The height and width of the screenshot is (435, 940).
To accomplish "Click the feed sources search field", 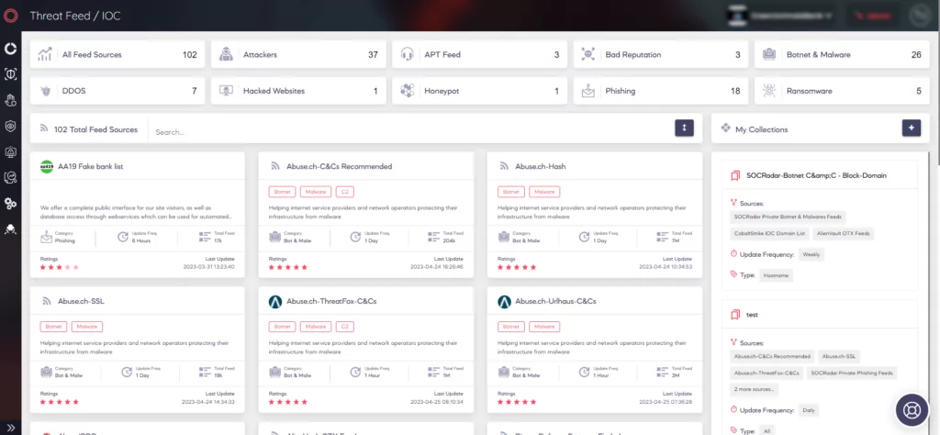I will coord(410,132).
